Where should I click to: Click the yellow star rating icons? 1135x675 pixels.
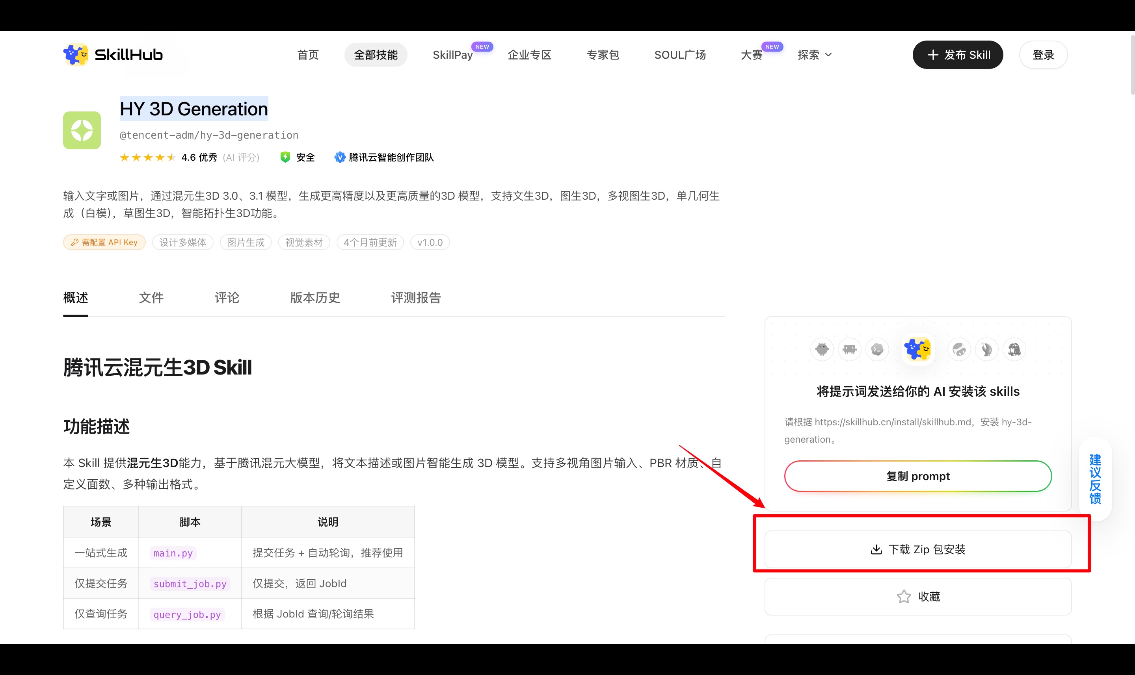pos(147,158)
